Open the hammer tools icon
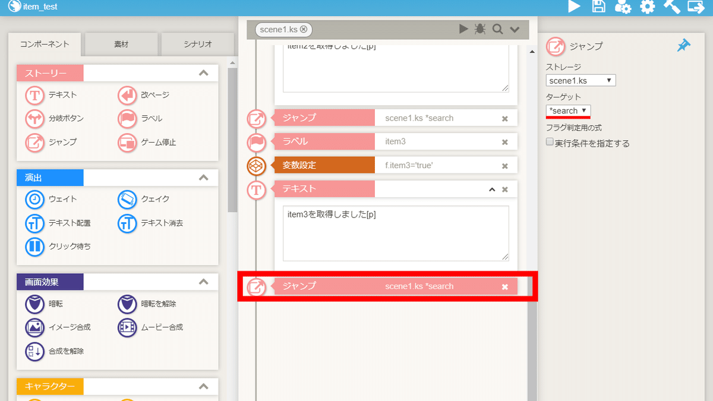 point(671,7)
